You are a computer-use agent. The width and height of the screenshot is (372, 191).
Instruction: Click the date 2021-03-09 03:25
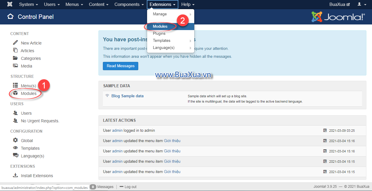coord(342,131)
